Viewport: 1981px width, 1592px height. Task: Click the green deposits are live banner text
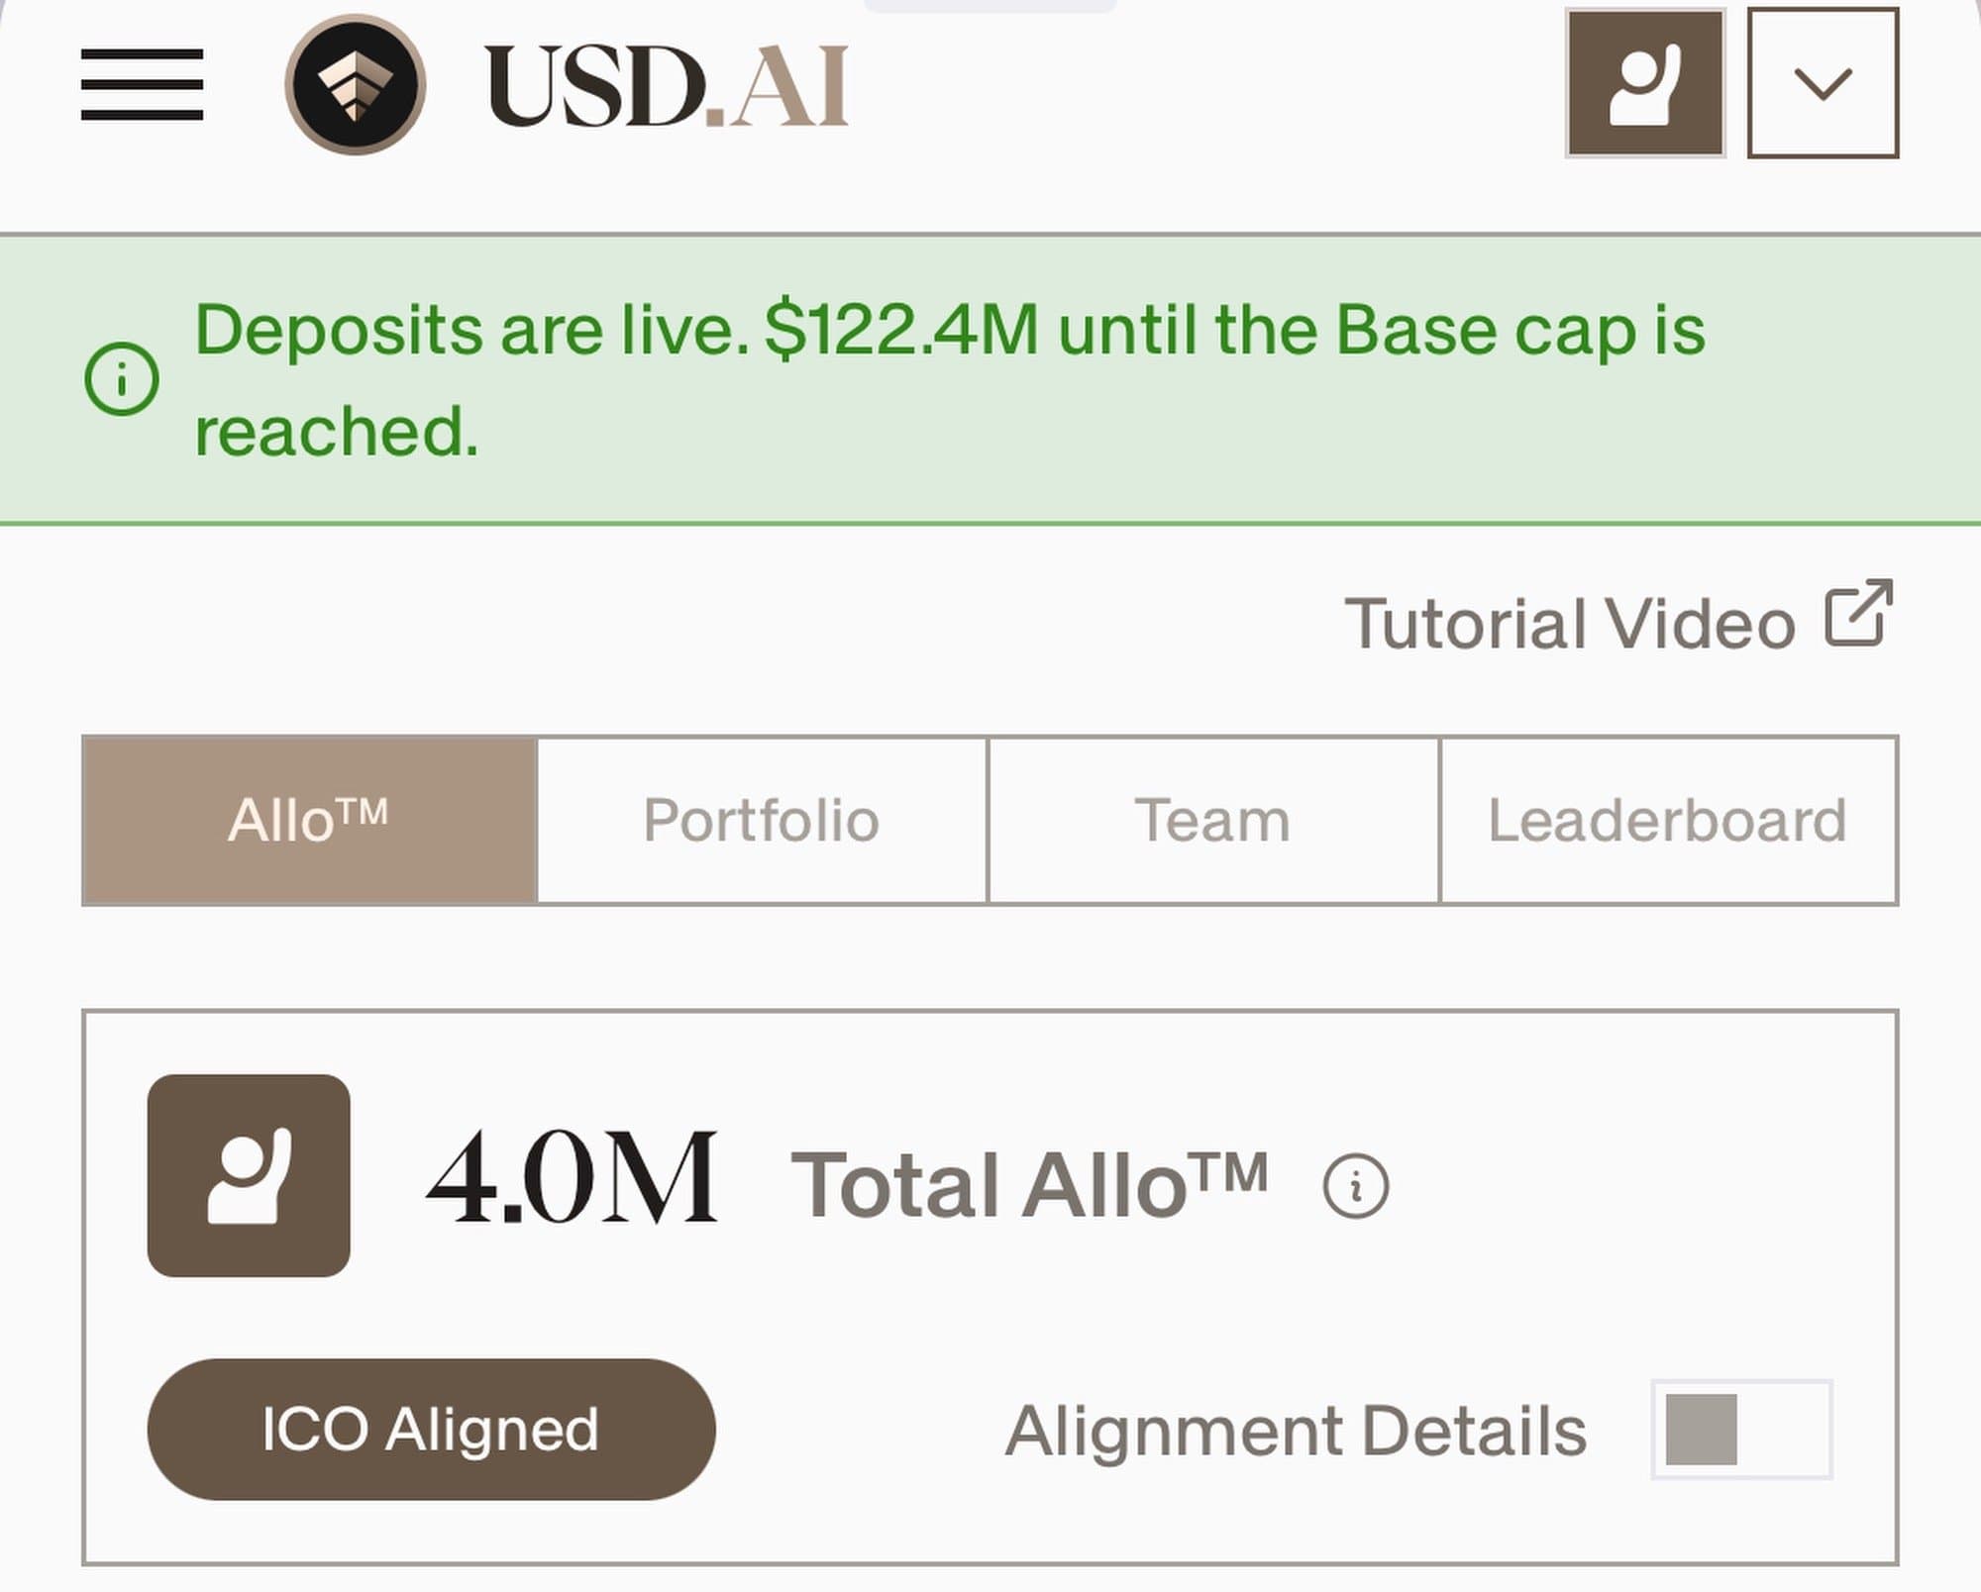949,379
